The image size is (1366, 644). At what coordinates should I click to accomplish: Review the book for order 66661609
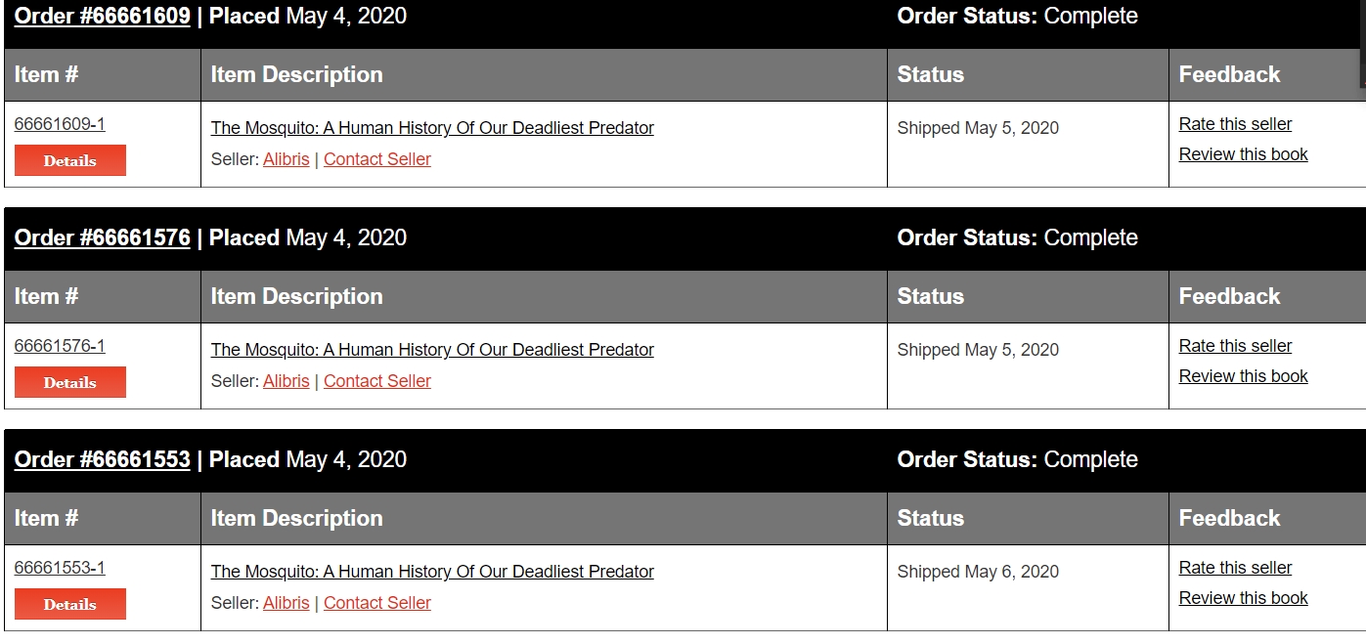pos(1243,153)
